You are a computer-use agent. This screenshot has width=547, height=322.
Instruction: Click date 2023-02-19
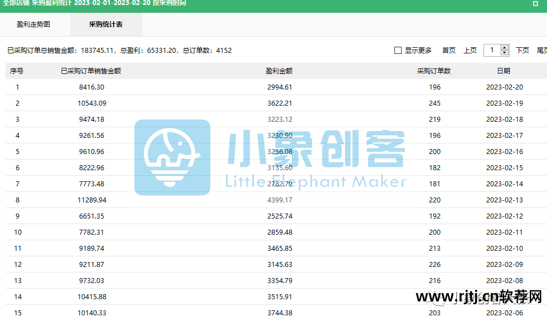click(x=505, y=103)
